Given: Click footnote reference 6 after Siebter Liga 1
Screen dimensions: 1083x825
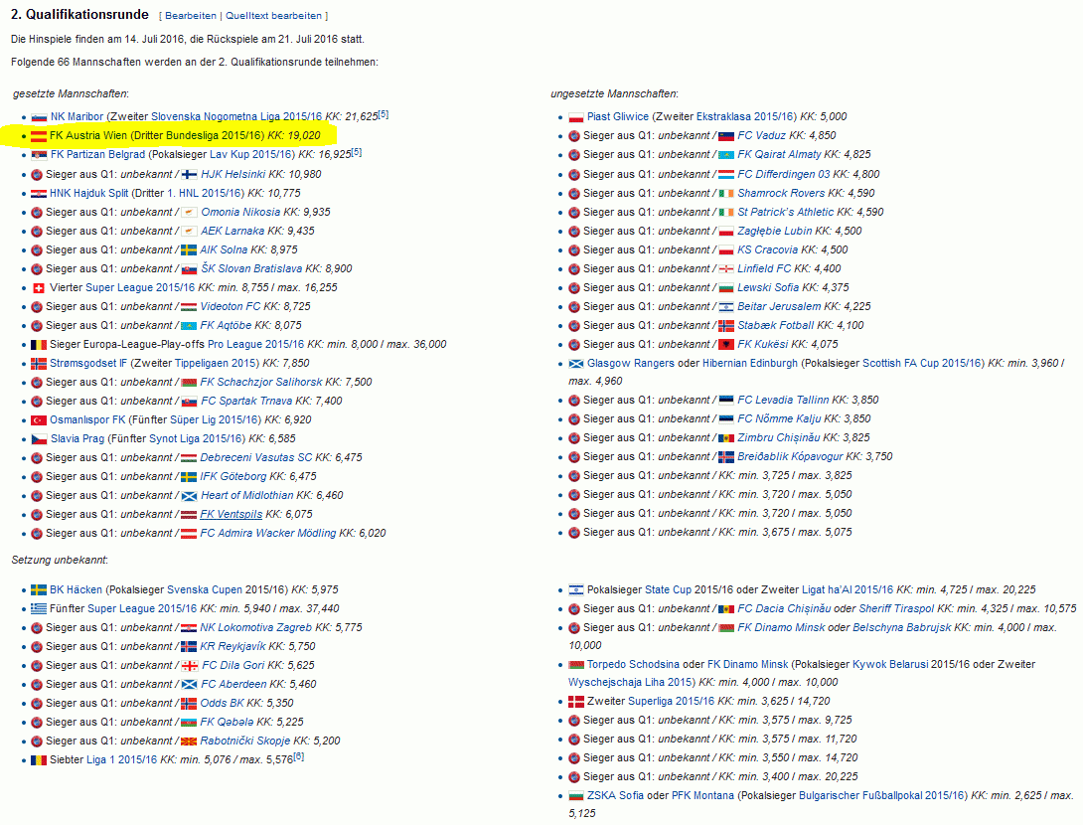Looking at the screenshot, I should point(299,757).
